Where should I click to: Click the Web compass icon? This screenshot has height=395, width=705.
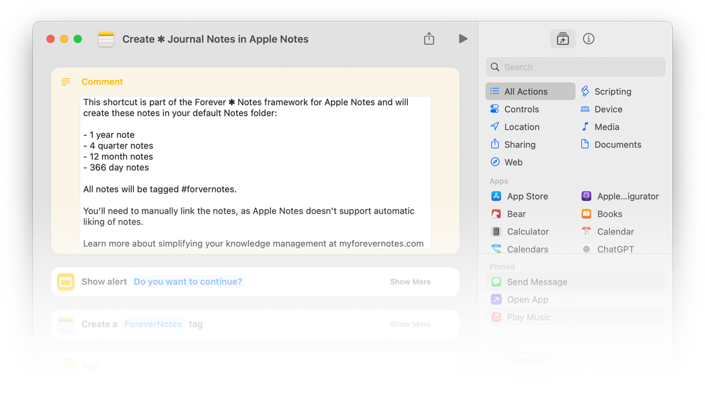(x=495, y=162)
